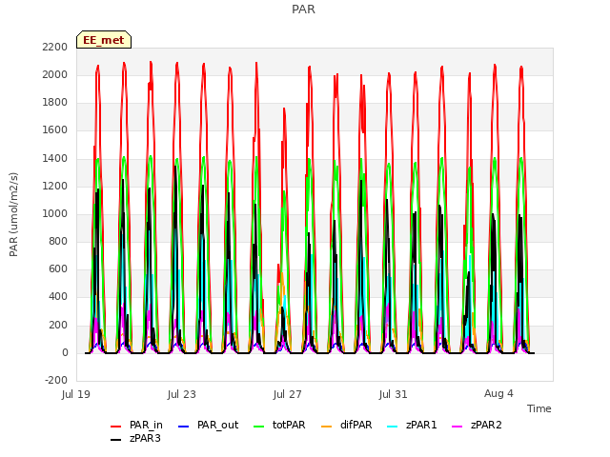Toggle totPAR series in legend

pos(279,426)
